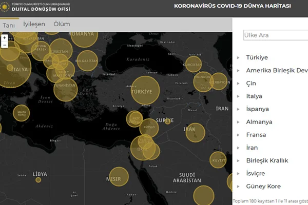The height and width of the screenshot is (205, 308).
Task: Click the Dijital Dönüşüm Ofisi sun logo
Action: point(5,7)
